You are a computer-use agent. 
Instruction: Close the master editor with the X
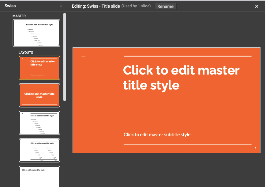257,6
